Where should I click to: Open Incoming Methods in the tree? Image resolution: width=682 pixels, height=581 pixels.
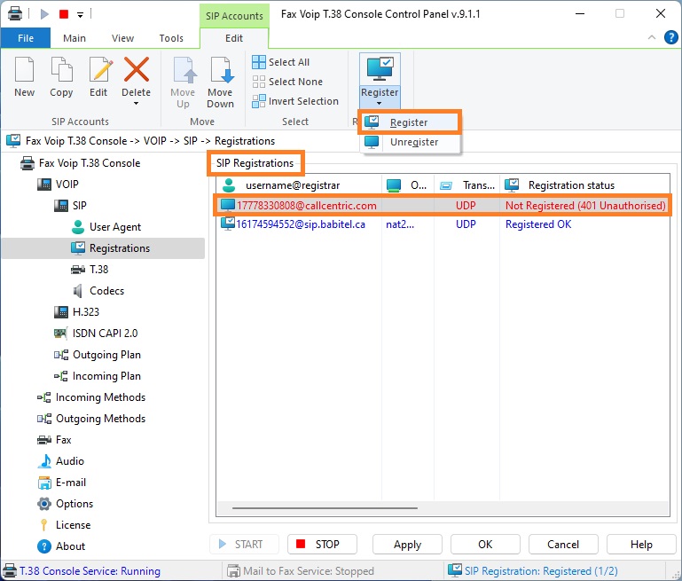(91, 397)
